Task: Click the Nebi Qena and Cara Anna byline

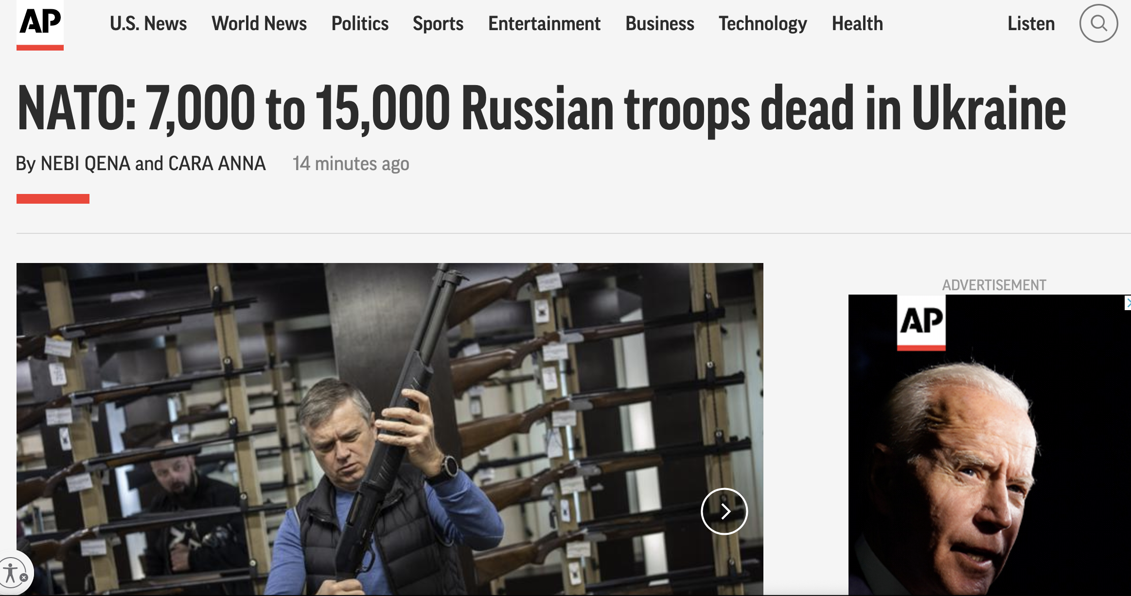Action: pos(141,164)
